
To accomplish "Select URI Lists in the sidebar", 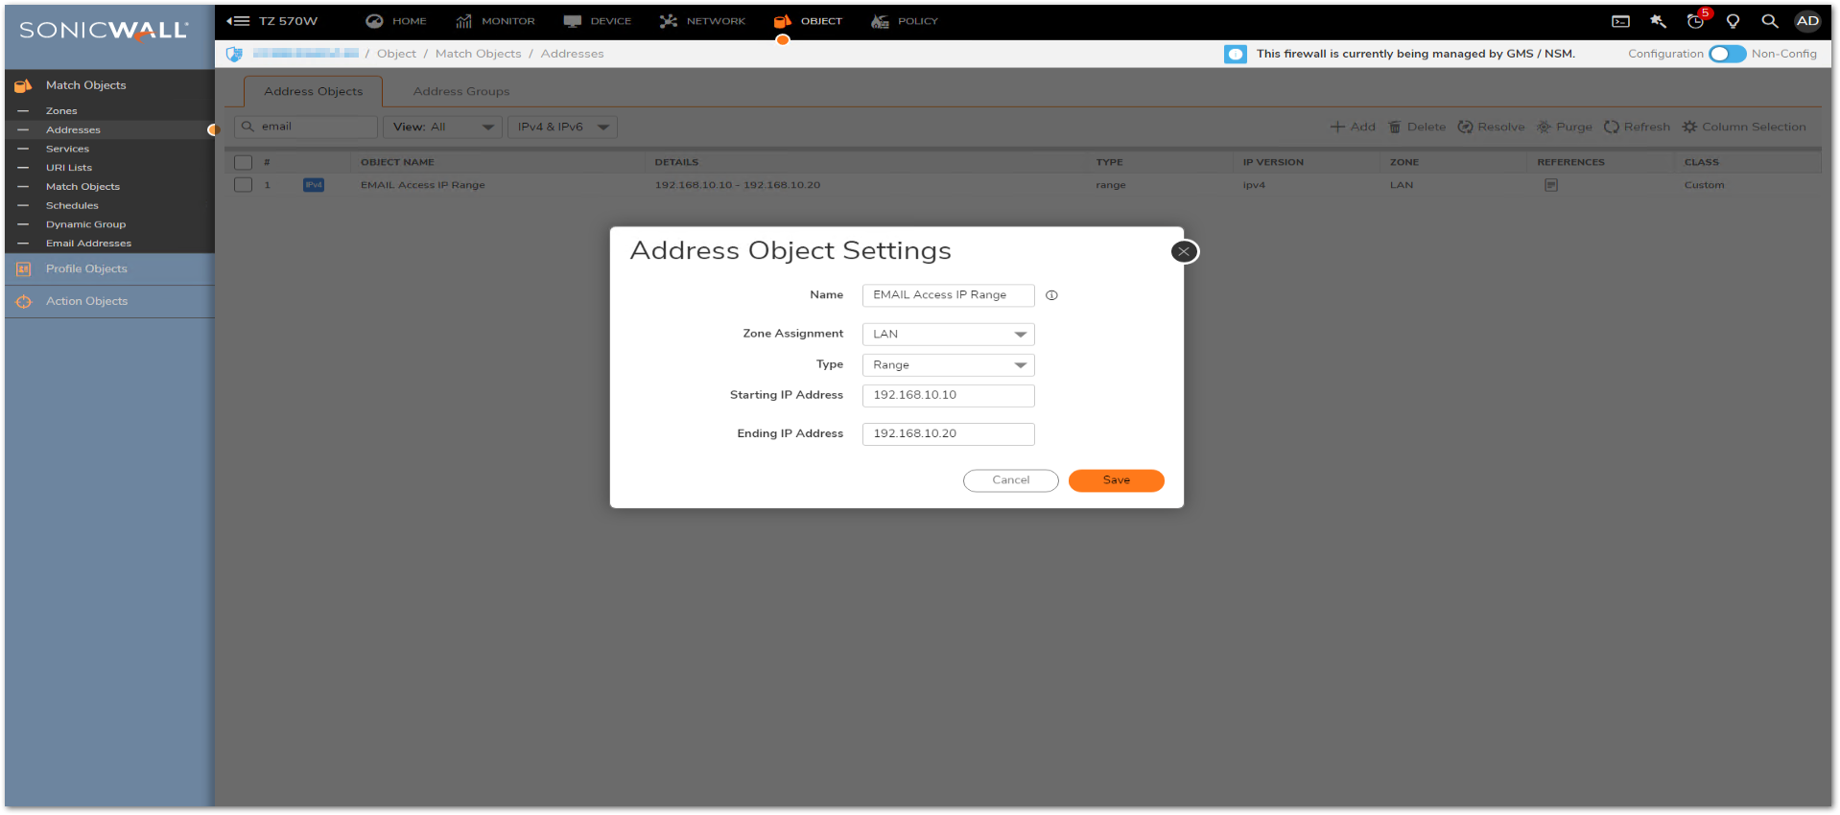I will click(x=69, y=168).
